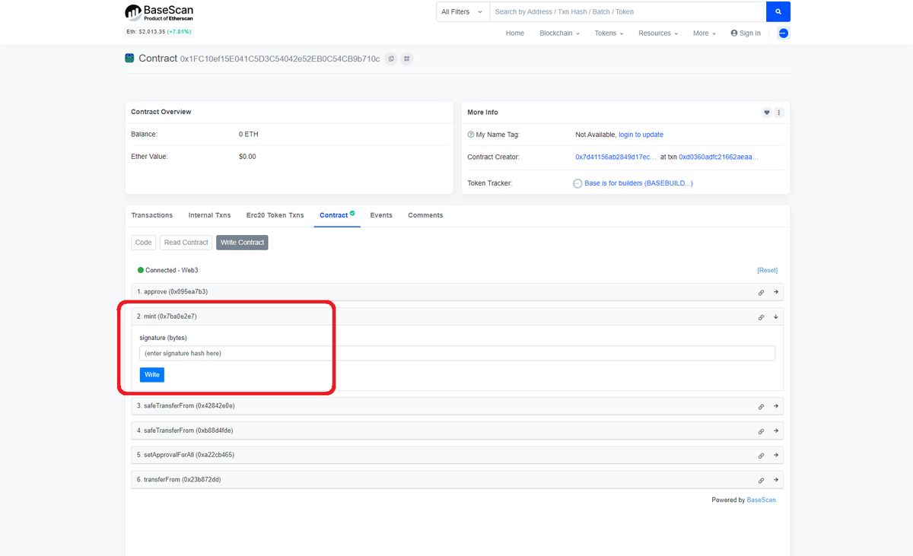Screen dimensions: 913x556
Task: Open the Blockchain menu
Action: pyautogui.click(x=559, y=33)
